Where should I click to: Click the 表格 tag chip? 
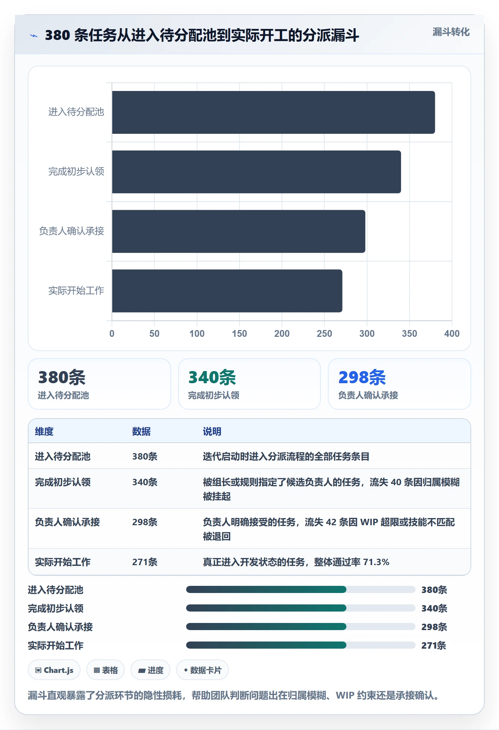(x=106, y=670)
